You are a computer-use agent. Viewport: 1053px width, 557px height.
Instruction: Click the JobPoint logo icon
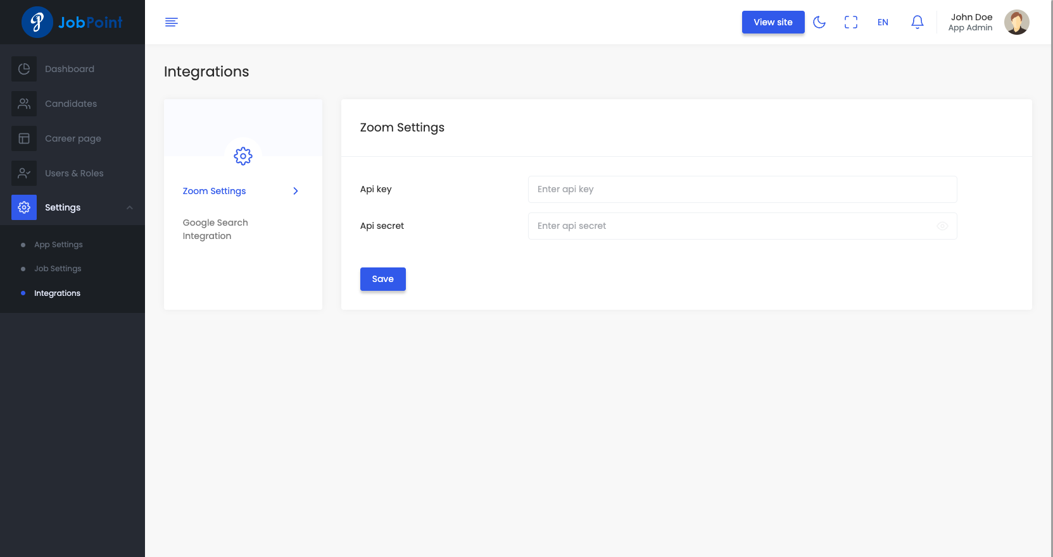point(37,22)
